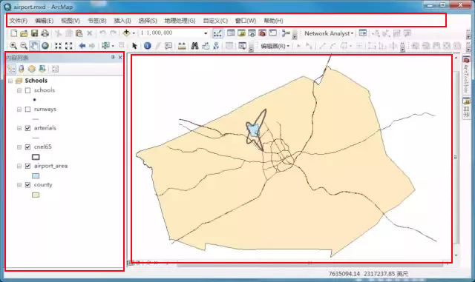475x282 pixels.
Task: Open Go To XY tool
Action: (x=216, y=46)
